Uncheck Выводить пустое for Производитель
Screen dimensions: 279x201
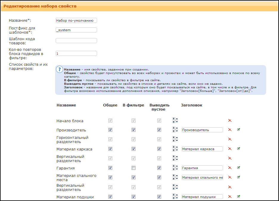[159, 130]
